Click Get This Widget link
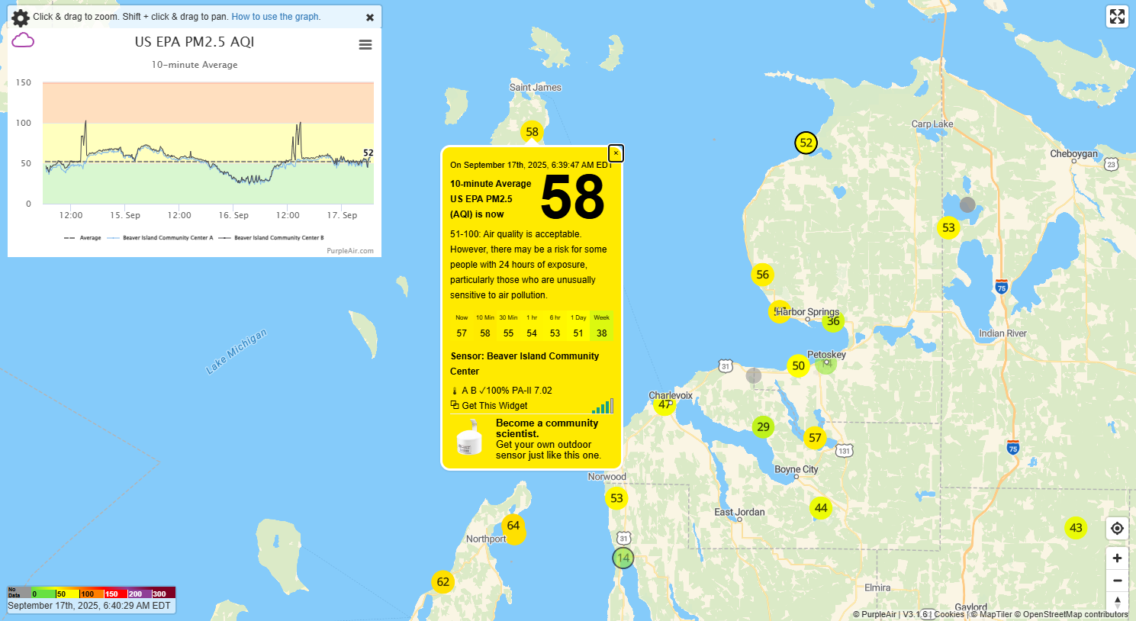Viewport: 1136px width, 621px height. point(494,406)
